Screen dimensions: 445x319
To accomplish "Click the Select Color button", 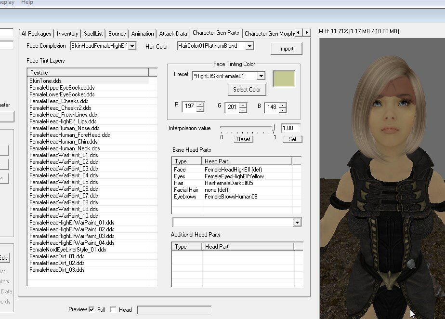I will point(247,90).
